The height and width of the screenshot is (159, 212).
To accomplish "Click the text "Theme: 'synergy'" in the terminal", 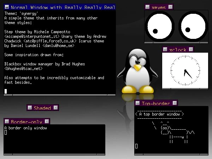I will pyautogui.click(x=21, y=13).
